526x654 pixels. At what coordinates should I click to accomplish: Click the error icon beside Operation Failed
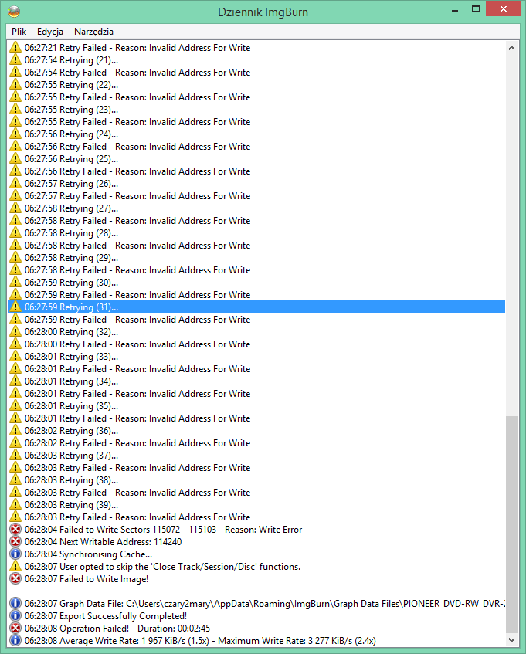click(15, 629)
